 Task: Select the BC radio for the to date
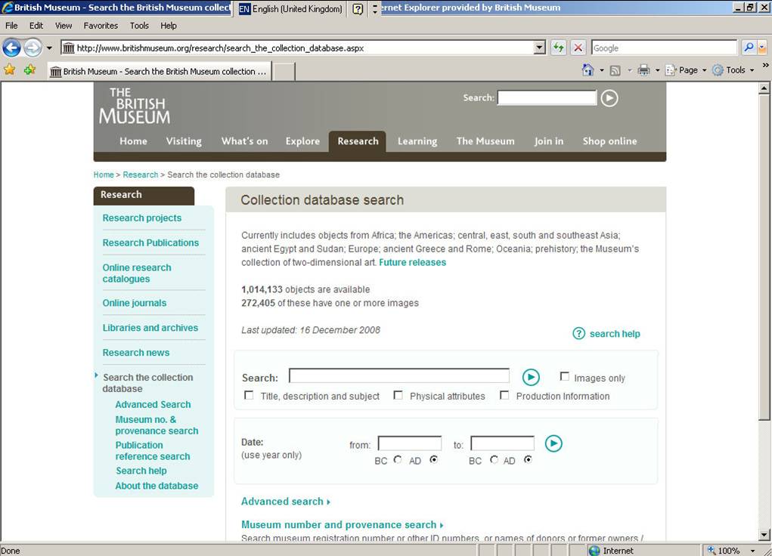coord(494,459)
